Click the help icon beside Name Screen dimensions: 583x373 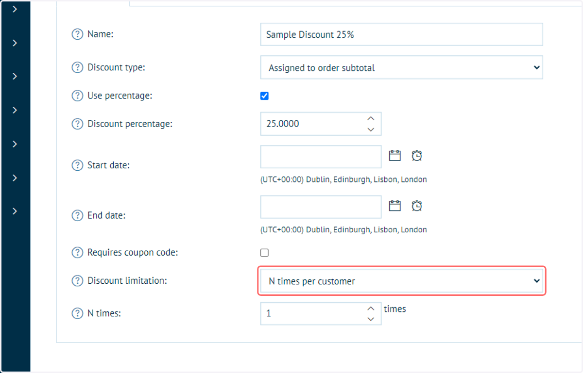pyautogui.click(x=77, y=34)
